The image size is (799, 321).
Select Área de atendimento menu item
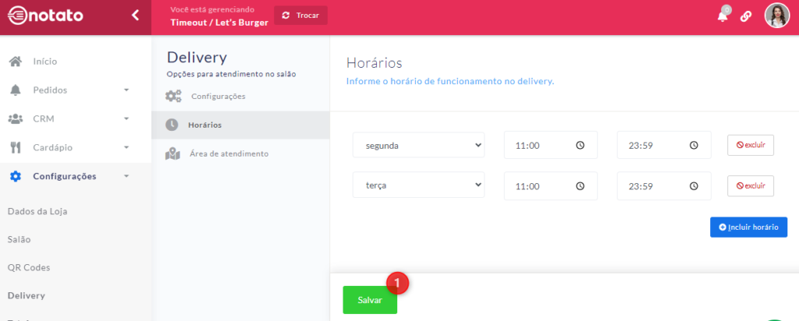click(x=229, y=153)
